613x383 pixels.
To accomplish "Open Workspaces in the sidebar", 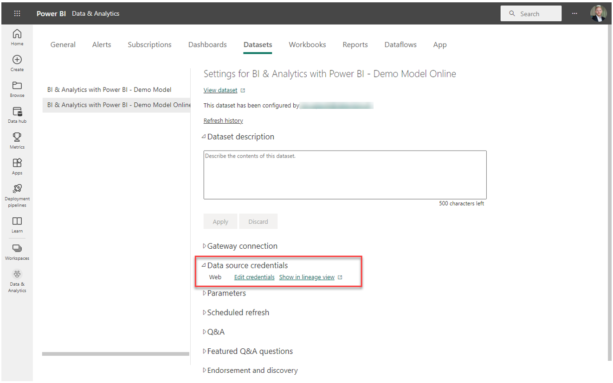I will [17, 252].
